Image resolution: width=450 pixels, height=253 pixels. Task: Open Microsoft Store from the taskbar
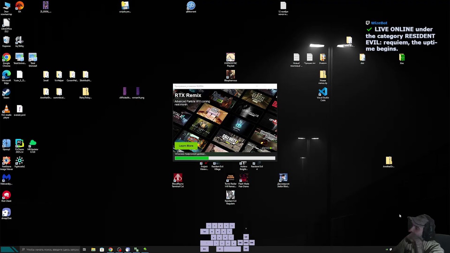pyautogui.click(x=102, y=249)
